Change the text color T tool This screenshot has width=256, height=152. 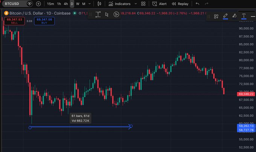244,16
